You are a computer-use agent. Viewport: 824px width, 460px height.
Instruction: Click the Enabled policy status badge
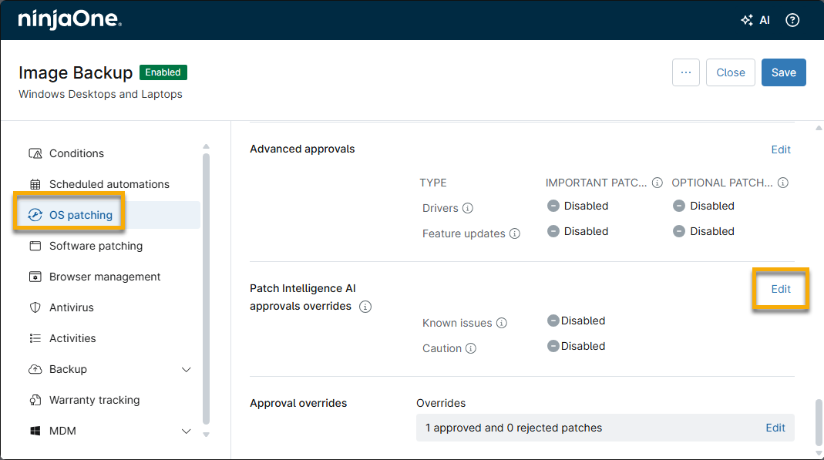[x=163, y=72]
